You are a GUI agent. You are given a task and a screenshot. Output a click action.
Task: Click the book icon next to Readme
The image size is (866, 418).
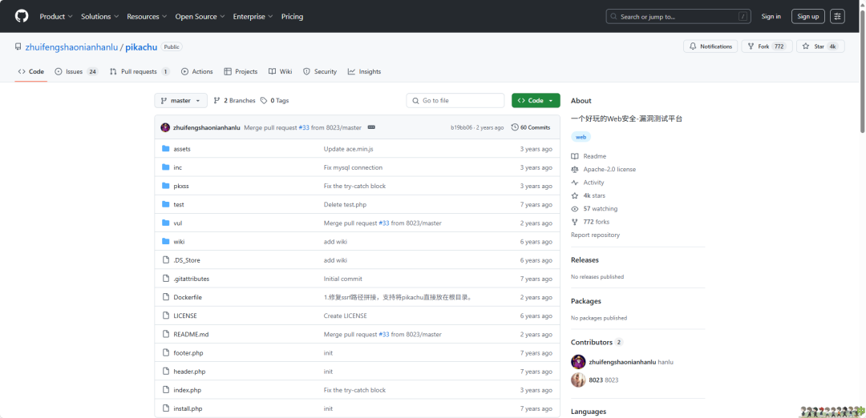[574, 157]
